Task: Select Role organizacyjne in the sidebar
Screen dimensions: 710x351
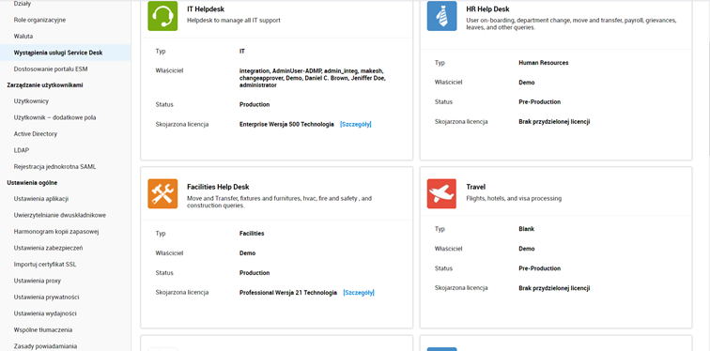Action: tap(39, 20)
